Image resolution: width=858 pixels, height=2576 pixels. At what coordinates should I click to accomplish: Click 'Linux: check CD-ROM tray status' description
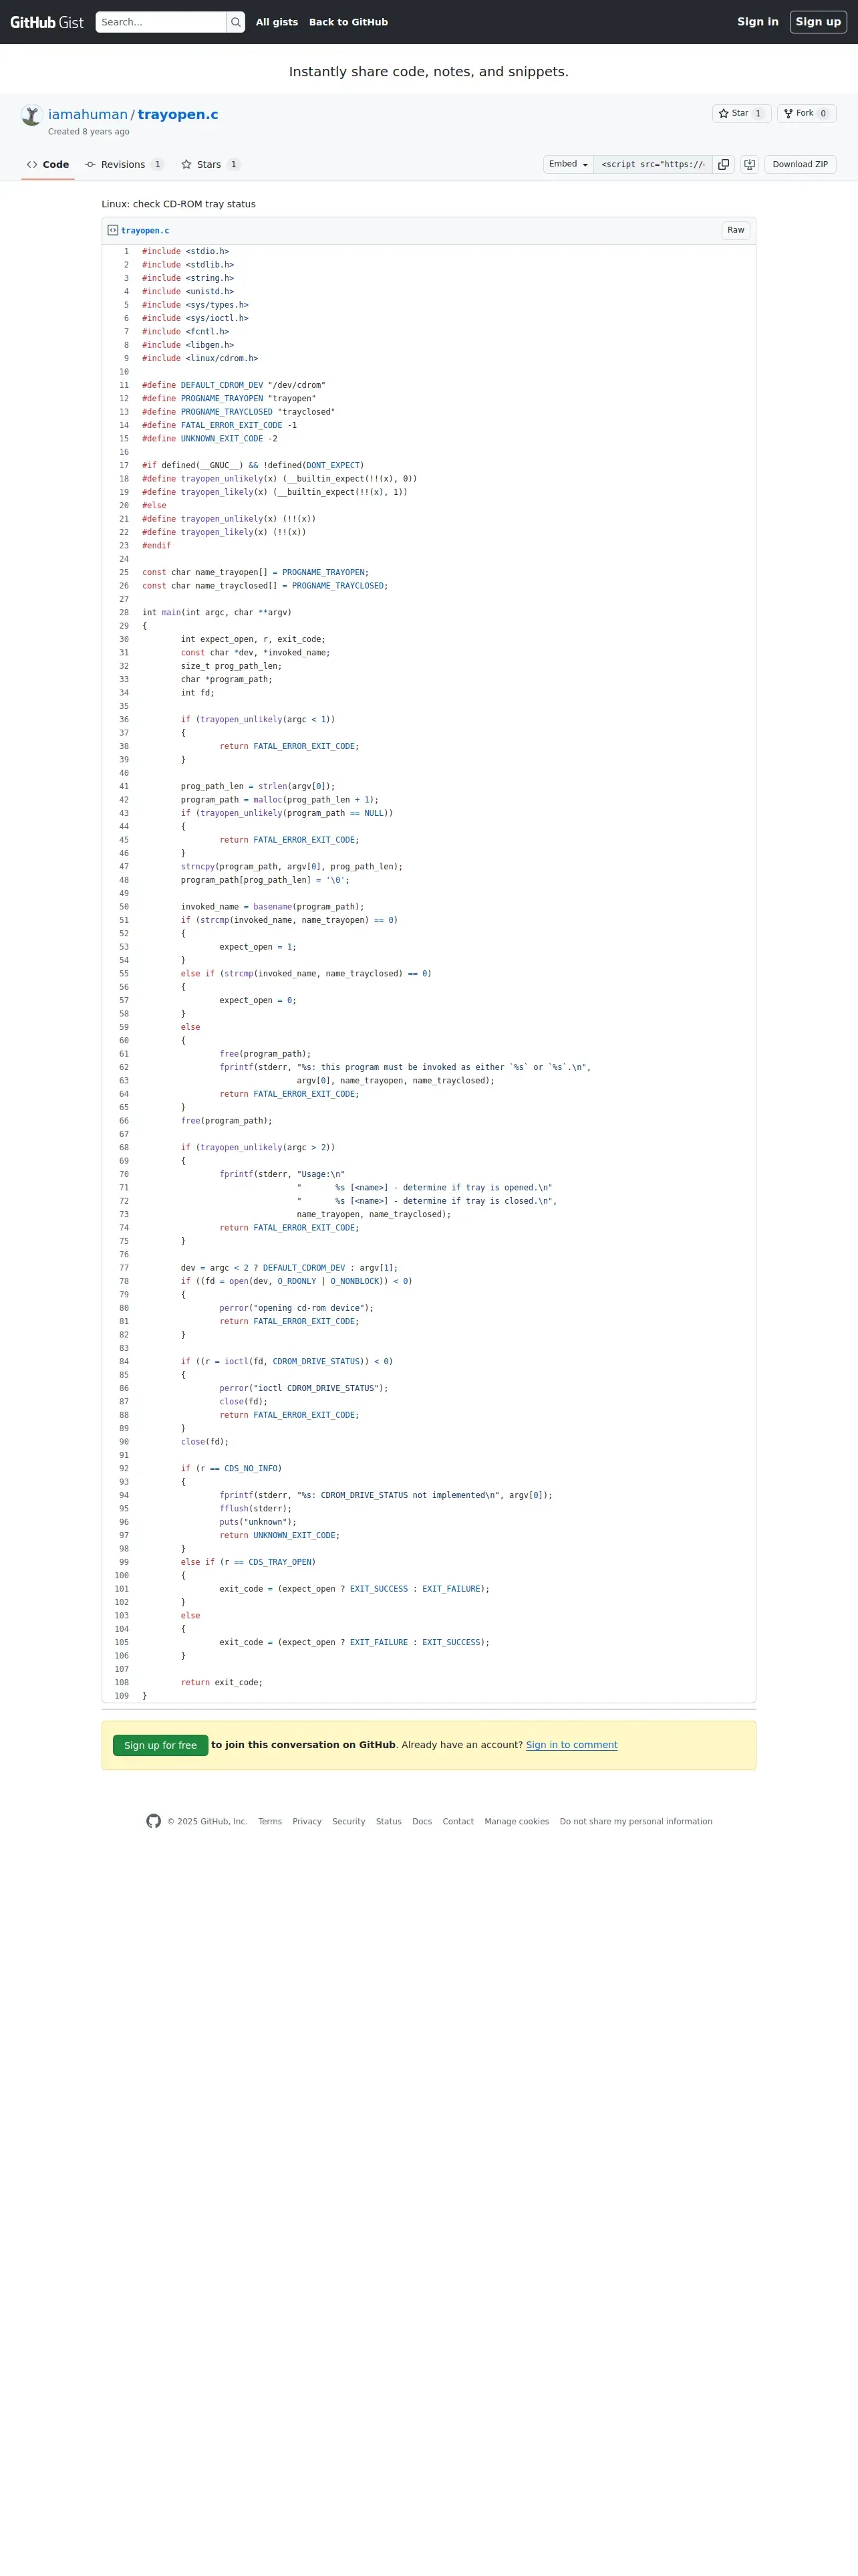179,204
